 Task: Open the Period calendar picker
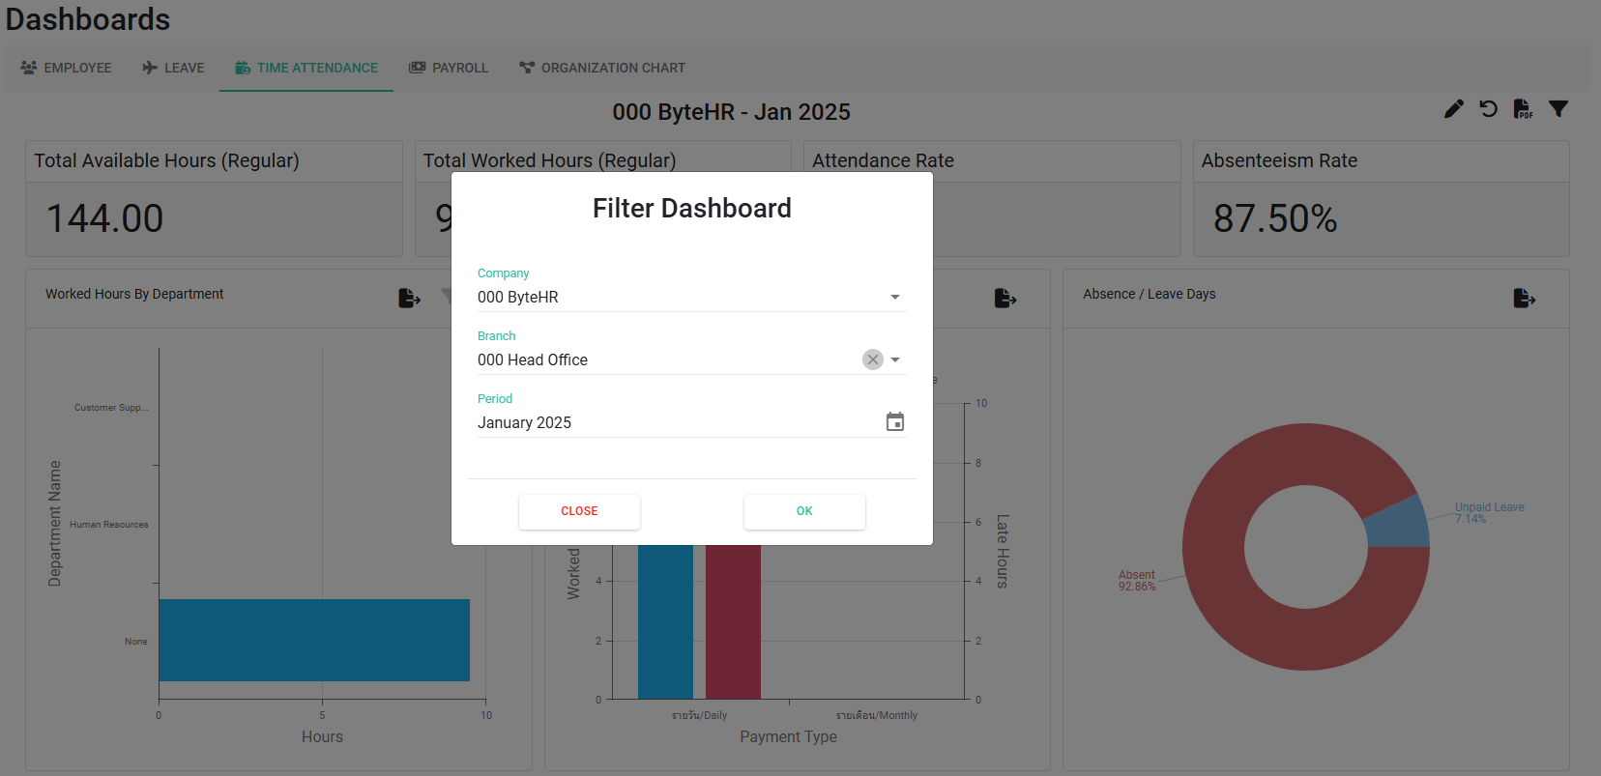click(895, 422)
